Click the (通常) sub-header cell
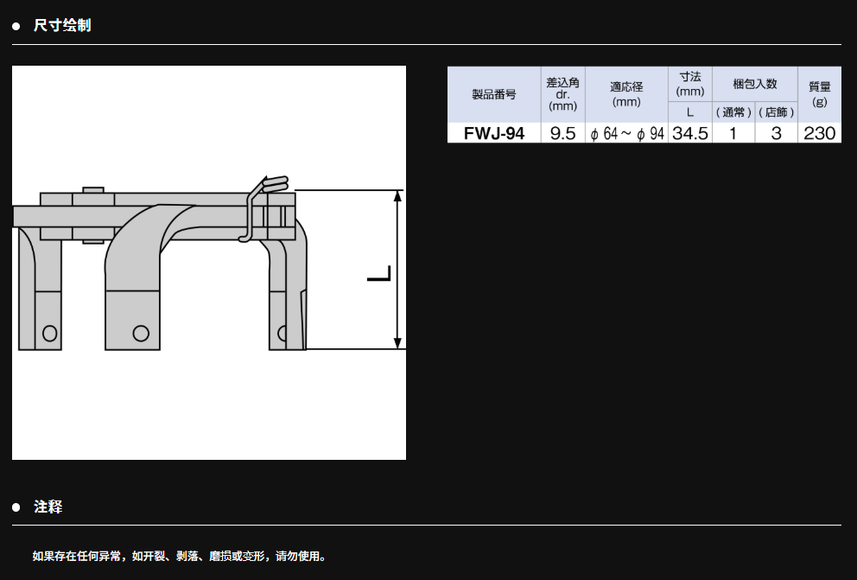The image size is (857, 580). pyautogui.click(x=733, y=112)
